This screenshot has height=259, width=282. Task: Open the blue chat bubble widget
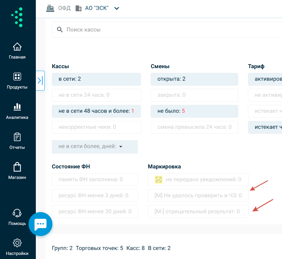coord(40,224)
